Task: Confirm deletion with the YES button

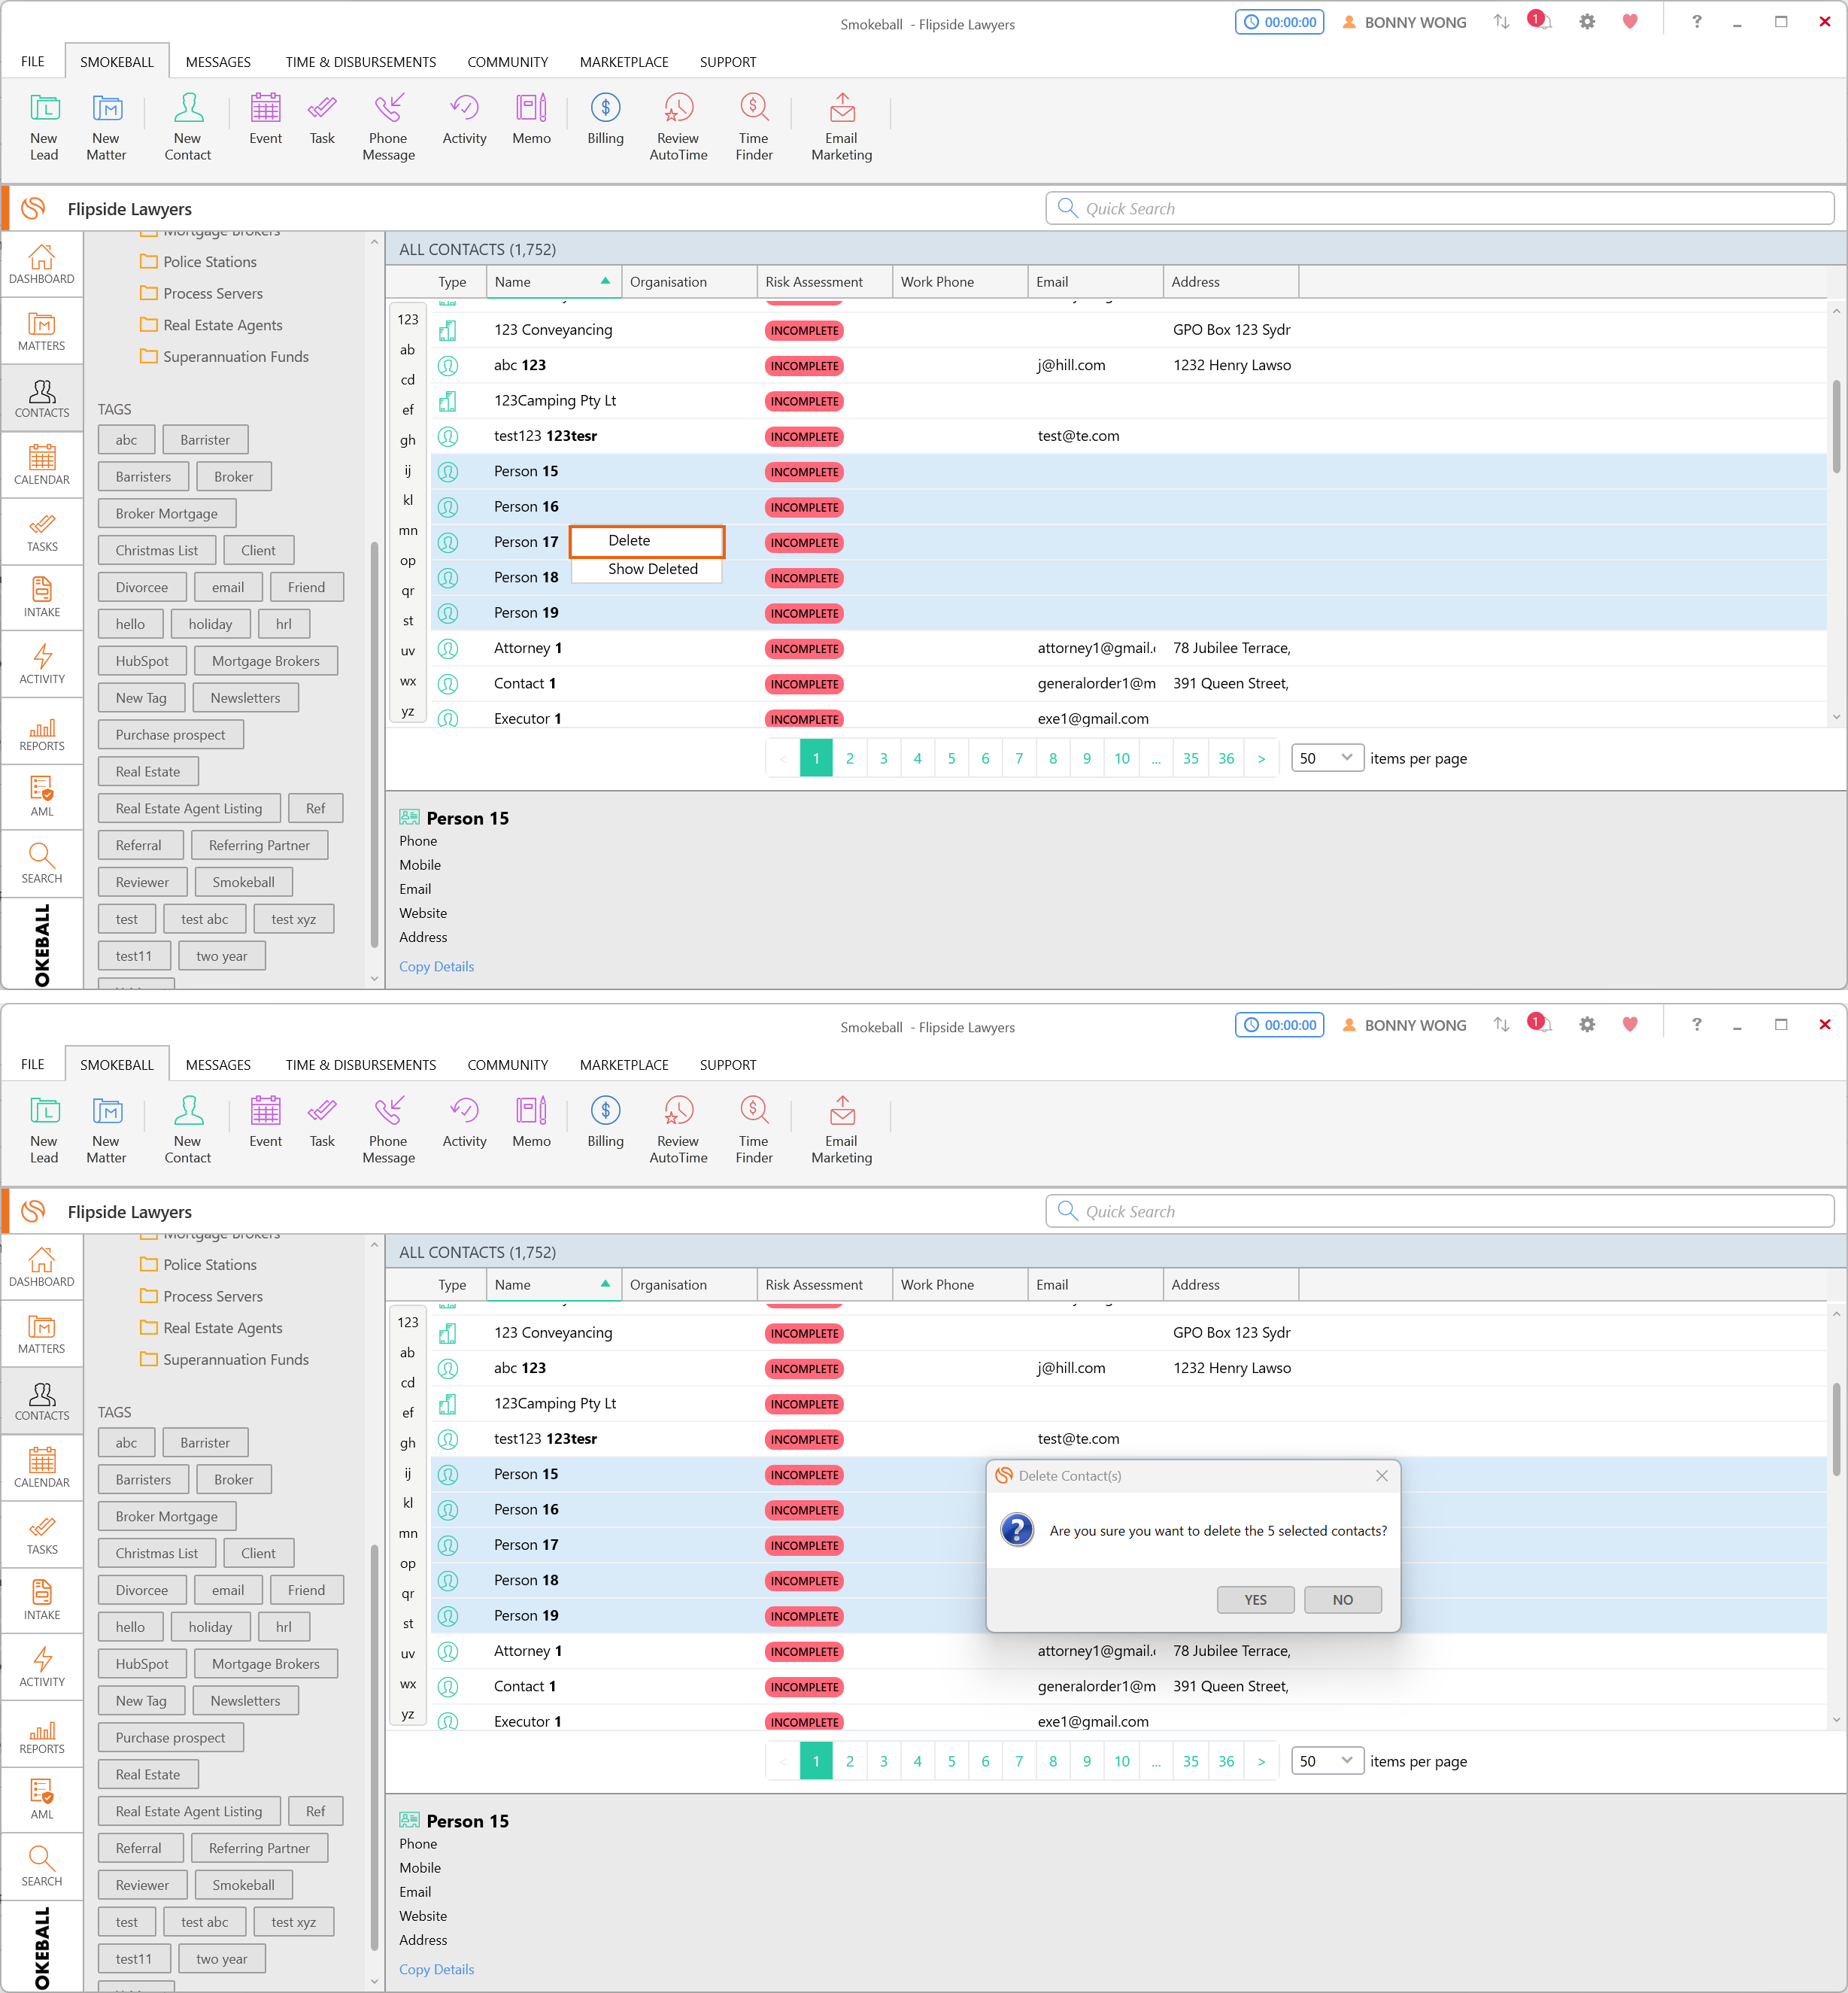Action: click(x=1255, y=1599)
